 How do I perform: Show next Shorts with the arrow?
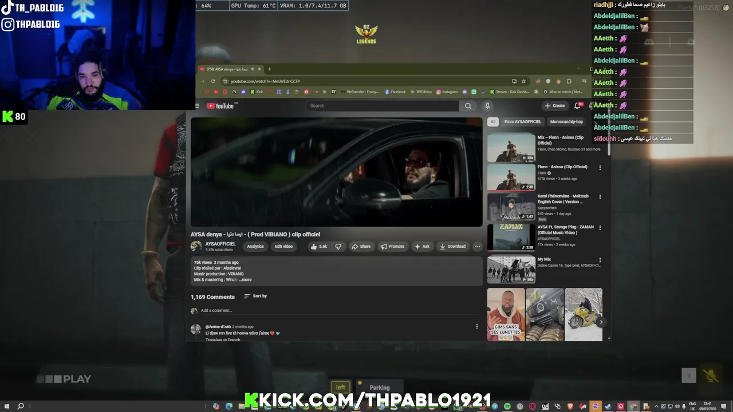(x=601, y=322)
